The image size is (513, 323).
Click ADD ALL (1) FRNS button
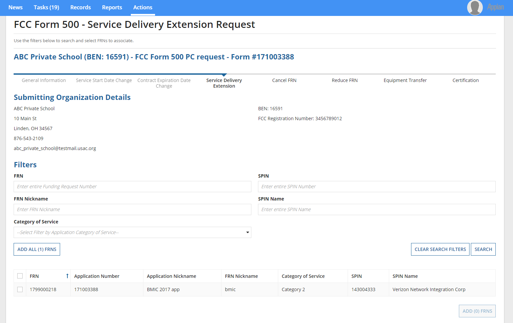coord(37,249)
